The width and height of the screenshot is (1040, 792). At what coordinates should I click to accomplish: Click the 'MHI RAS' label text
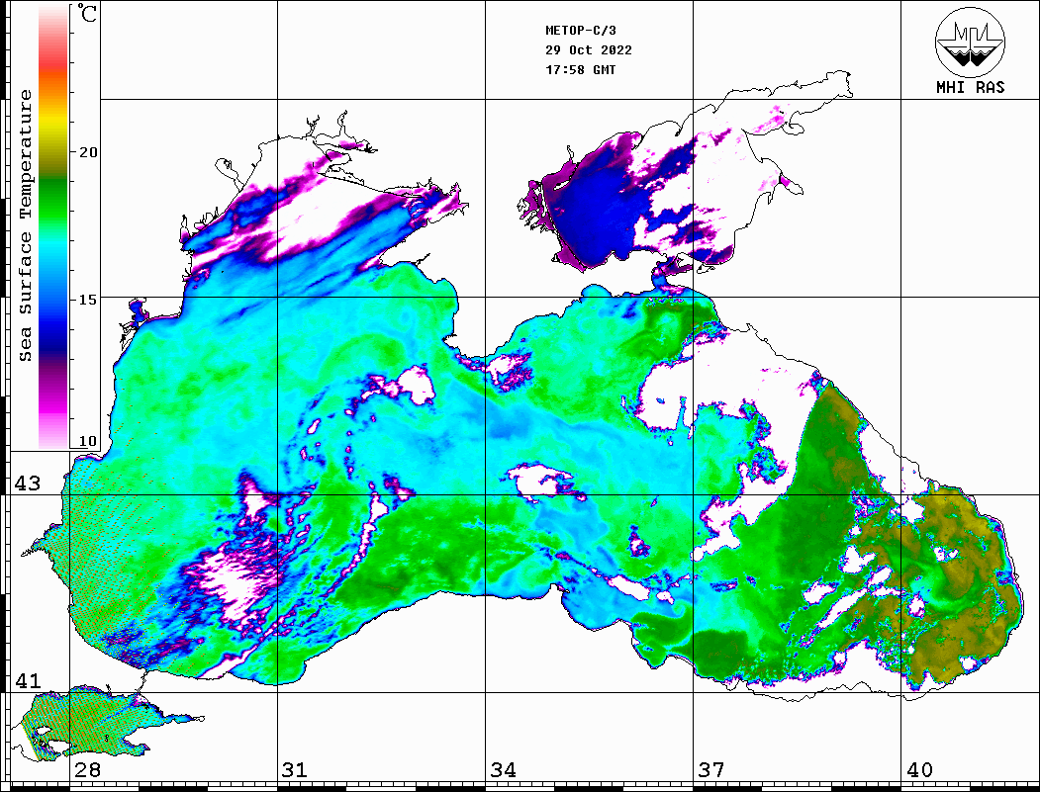point(970,87)
